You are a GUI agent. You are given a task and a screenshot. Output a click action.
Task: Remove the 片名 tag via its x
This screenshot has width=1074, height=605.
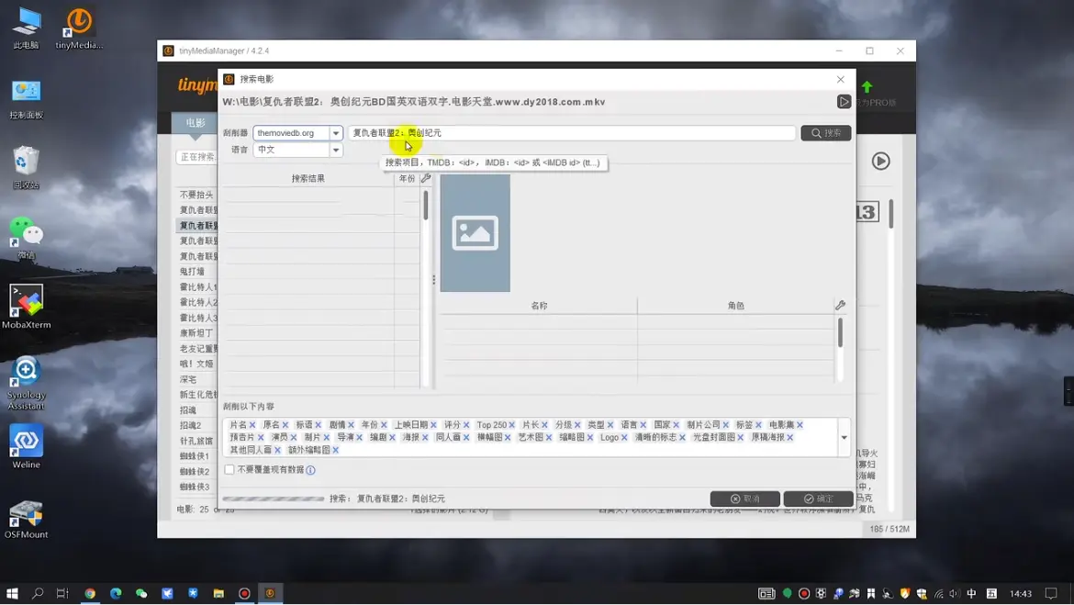[x=252, y=425]
